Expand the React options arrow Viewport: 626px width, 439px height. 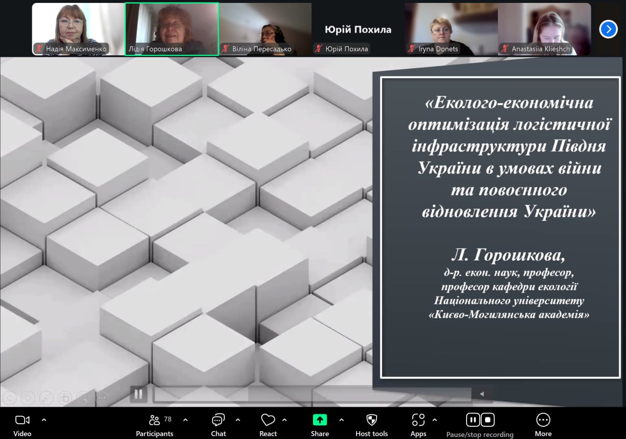click(285, 420)
